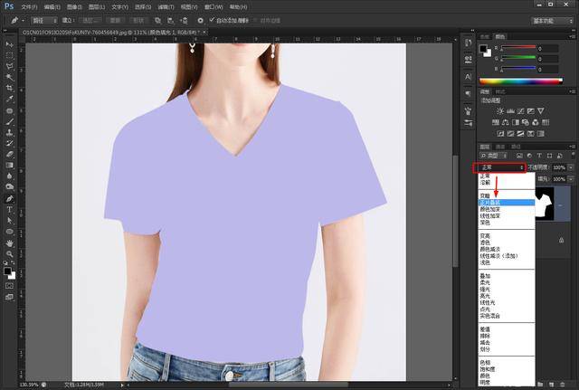The height and width of the screenshot is (390, 579).
Task: Toggle the gear options icon in options bar
Action: point(200,21)
